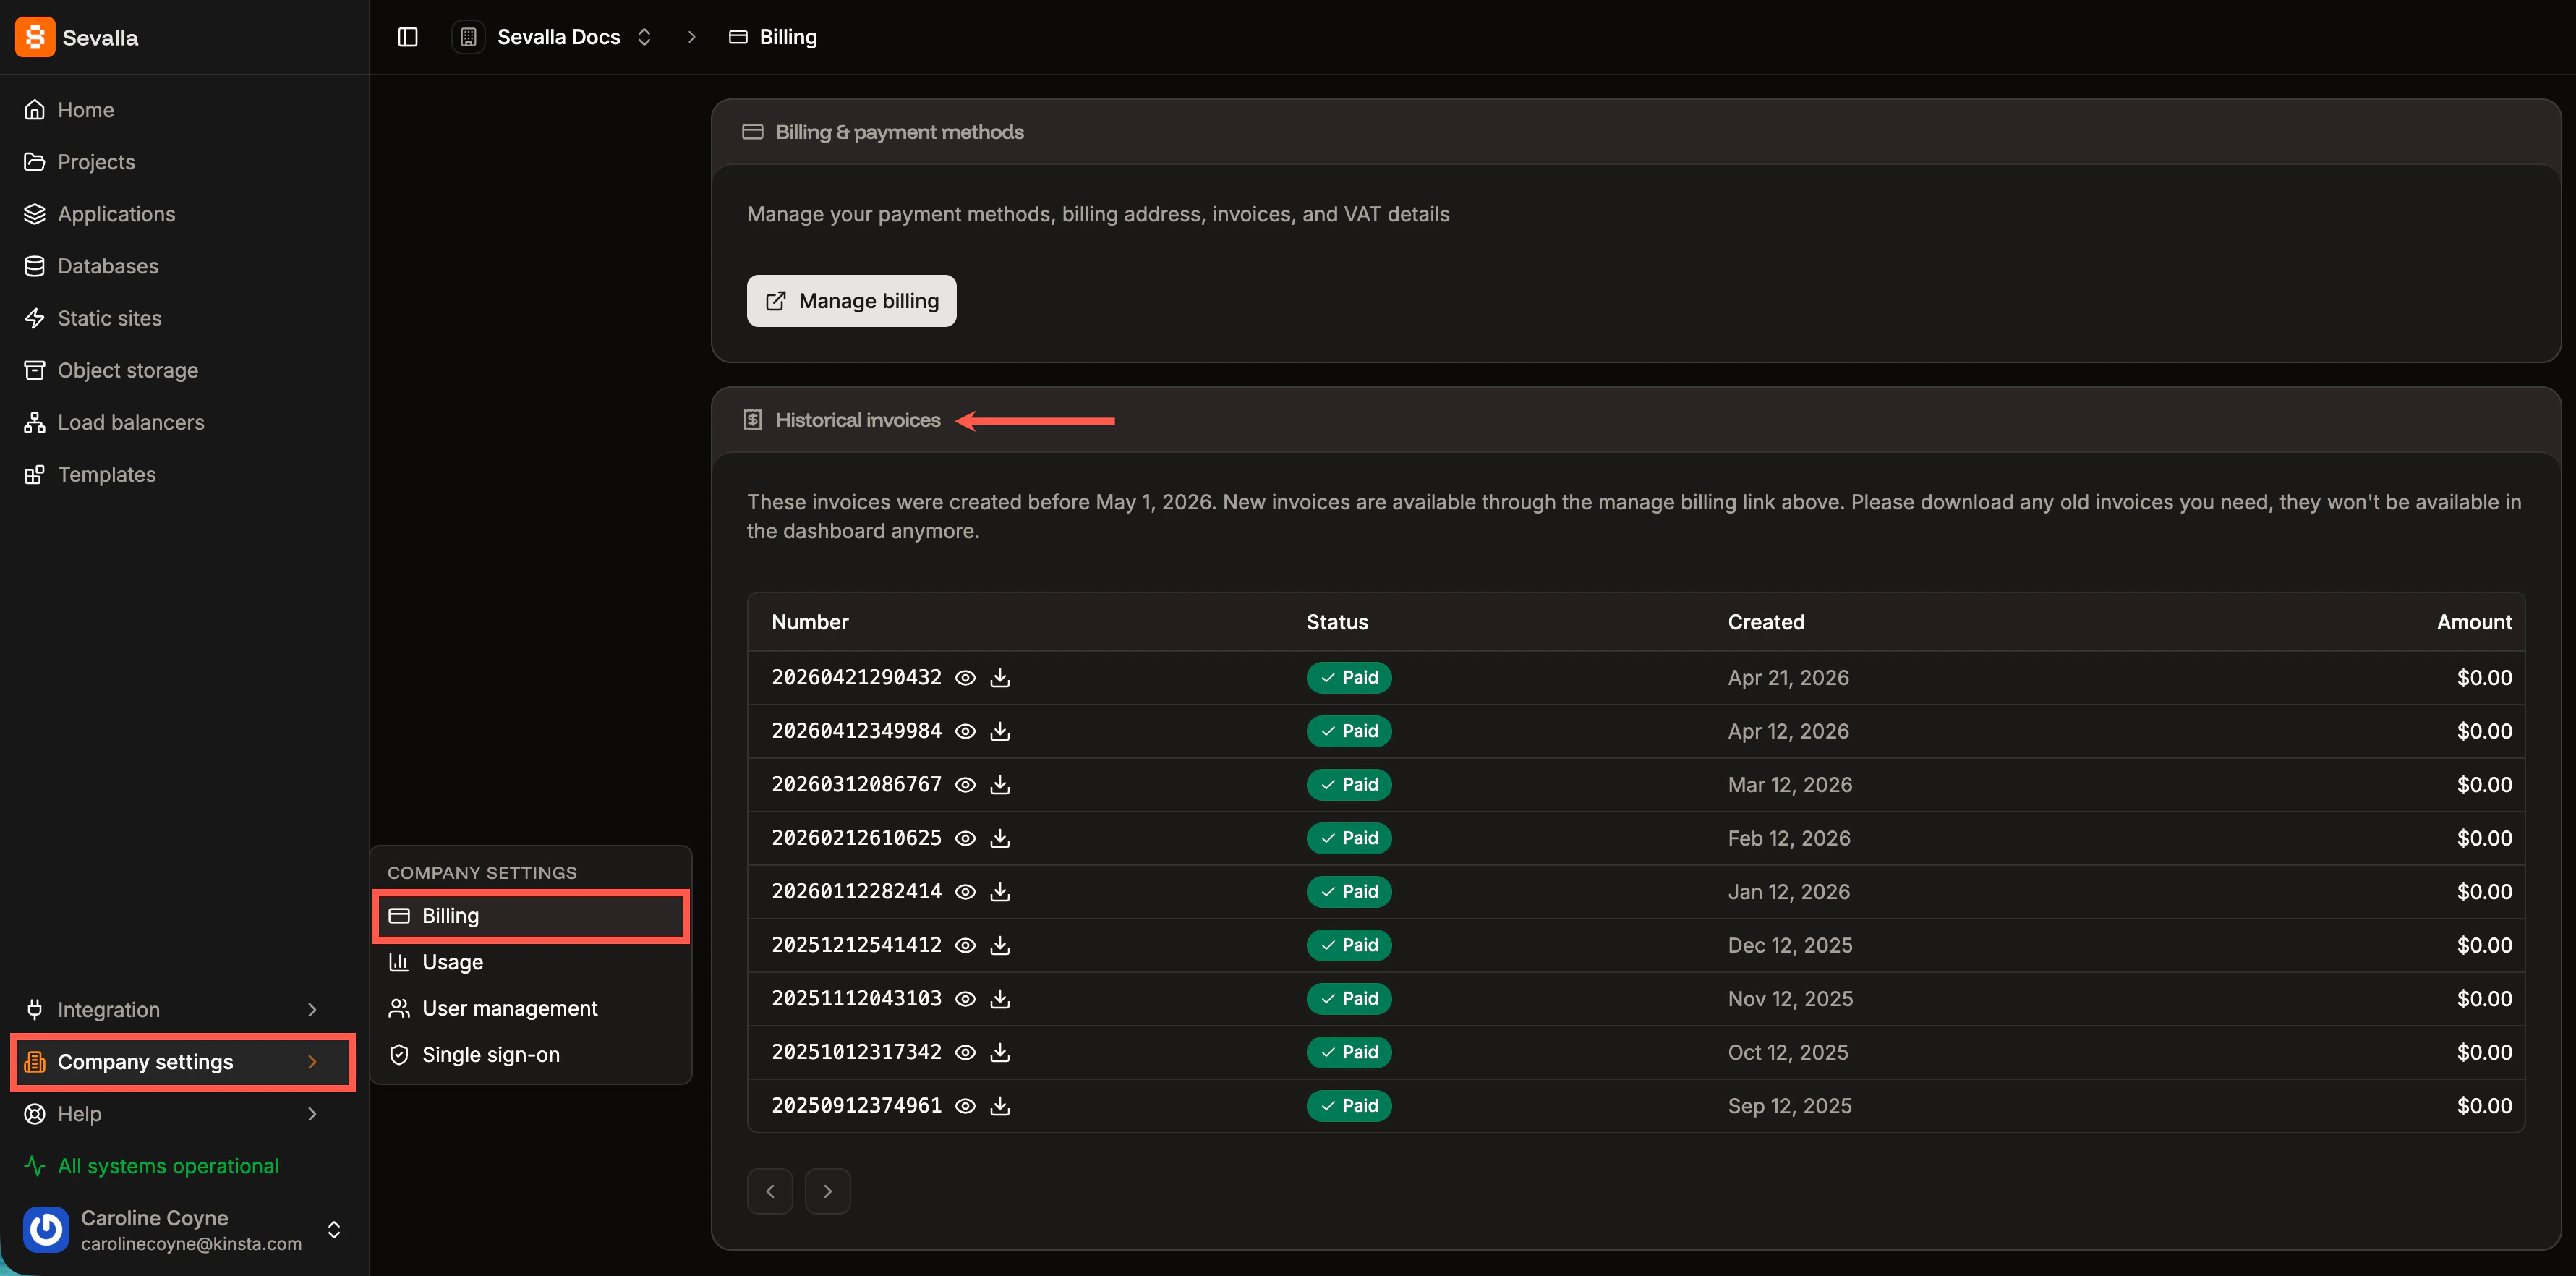This screenshot has height=1276, width=2576.
Task: Click the date Mar 12, 2026
Action: point(1789,785)
